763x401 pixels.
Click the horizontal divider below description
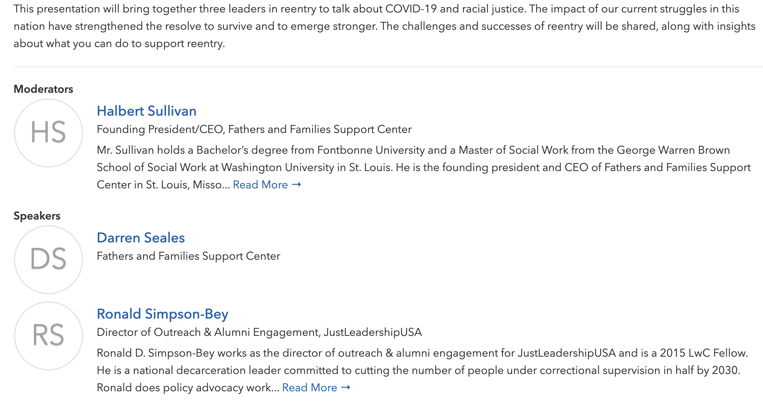[x=388, y=66]
